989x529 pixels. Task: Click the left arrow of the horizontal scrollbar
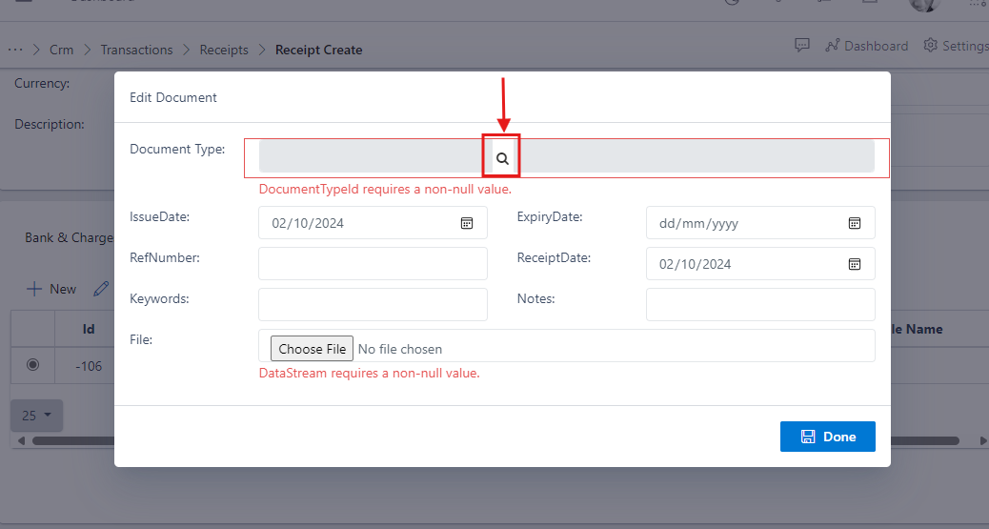pos(22,440)
